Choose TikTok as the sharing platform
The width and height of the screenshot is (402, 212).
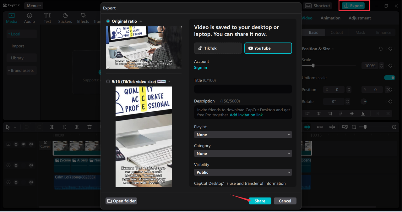218,48
